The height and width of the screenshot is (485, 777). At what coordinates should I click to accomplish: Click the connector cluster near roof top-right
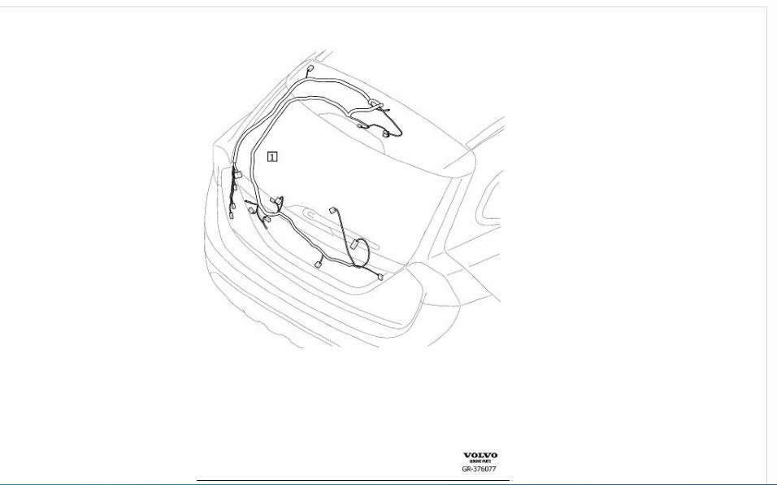(375, 103)
